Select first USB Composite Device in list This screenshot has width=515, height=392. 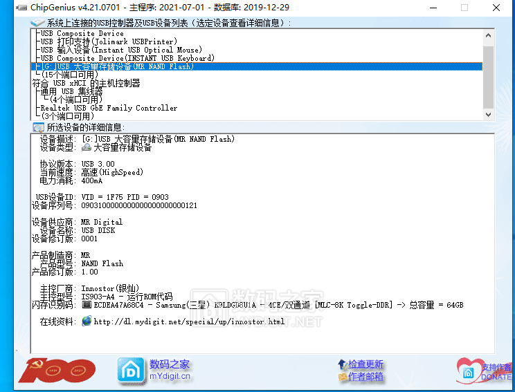click(82, 33)
